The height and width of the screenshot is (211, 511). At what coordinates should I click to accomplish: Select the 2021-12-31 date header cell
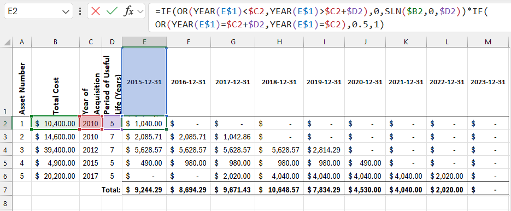point(406,81)
